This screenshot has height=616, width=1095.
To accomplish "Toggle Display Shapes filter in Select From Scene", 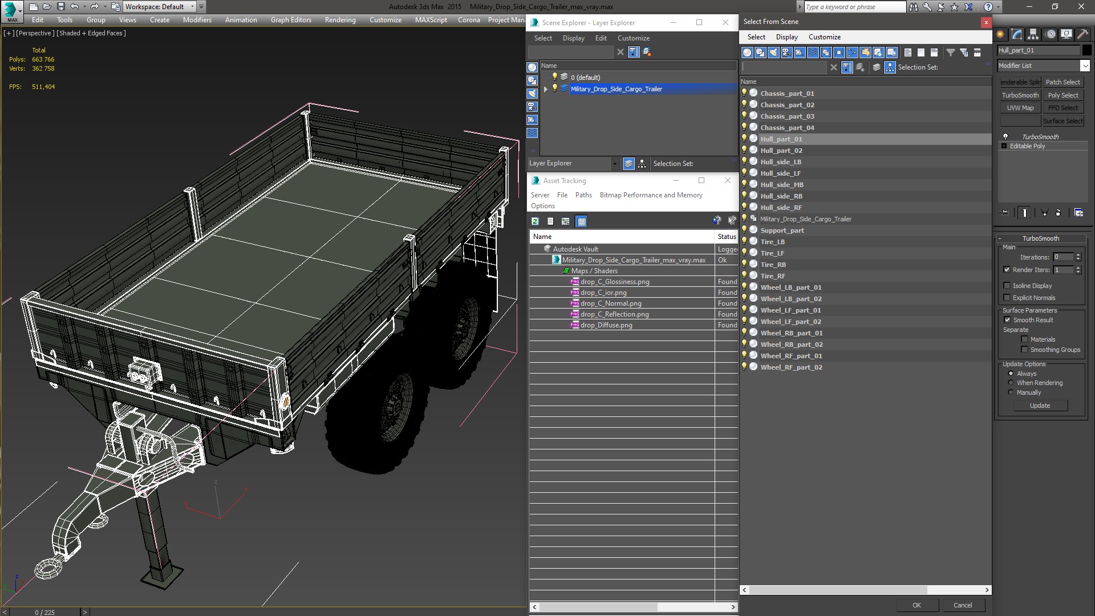I will pos(760,52).
